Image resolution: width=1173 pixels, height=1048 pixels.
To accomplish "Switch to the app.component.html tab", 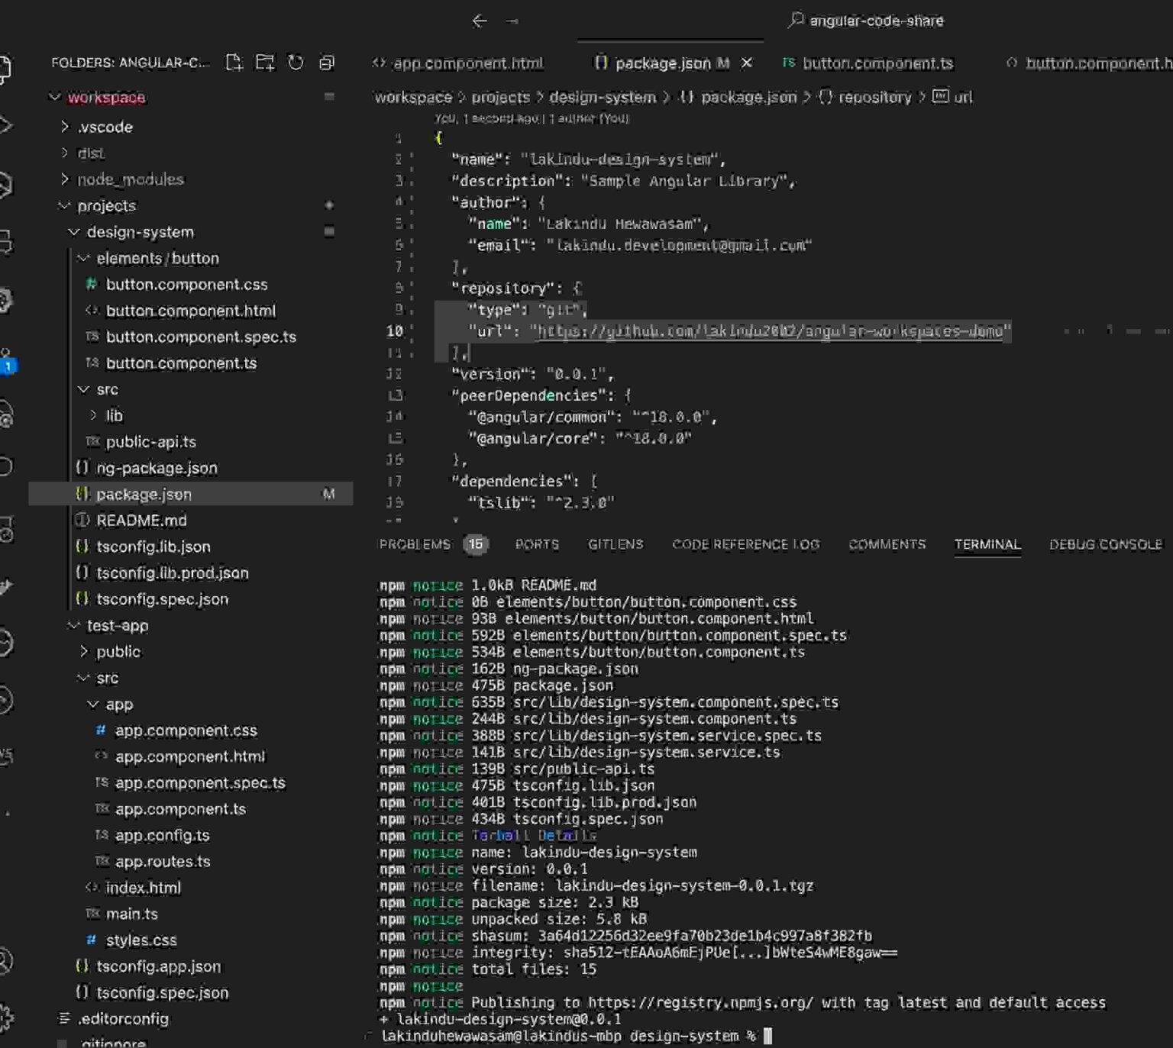I will [466, 63].
